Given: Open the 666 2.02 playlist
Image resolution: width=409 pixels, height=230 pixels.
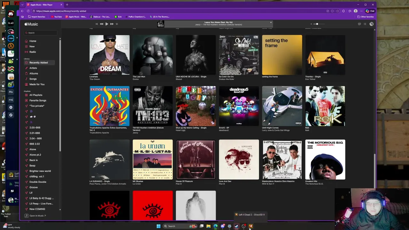Looking at the screenshot, I should point(35,144).
